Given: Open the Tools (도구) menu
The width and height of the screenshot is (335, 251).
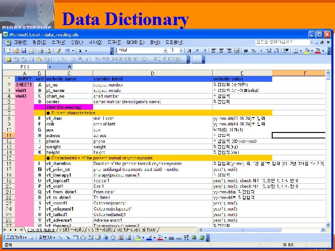Looking at the screenshot, I should click(x=114, y=42).
